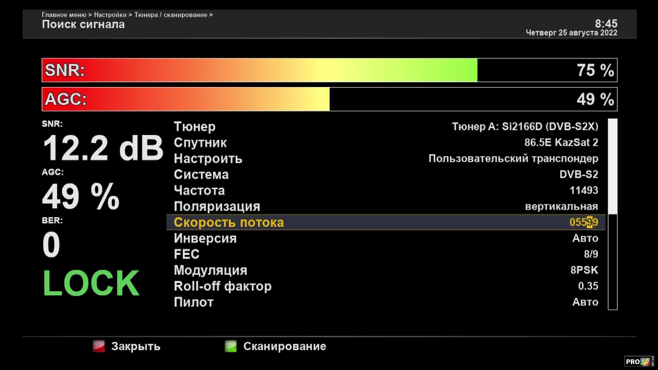Click the Закрыть label
Image resolution: width=658 pixels, height=370 pixels.
click(x=136, y=346)
